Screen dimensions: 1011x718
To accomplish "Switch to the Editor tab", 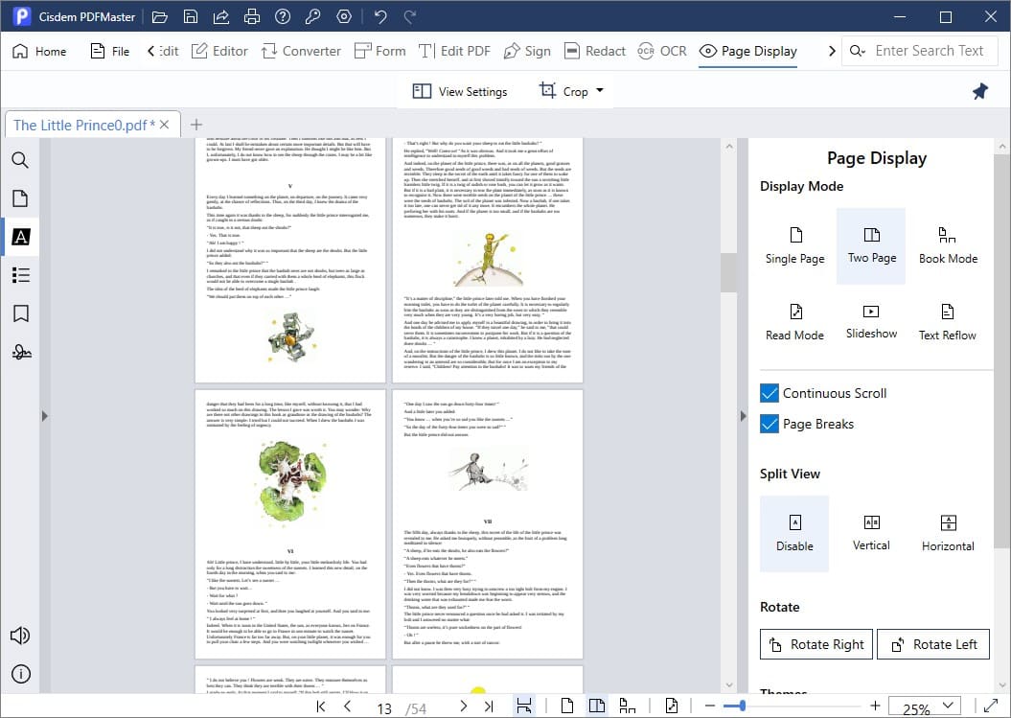I will click(x=219, y=51).
